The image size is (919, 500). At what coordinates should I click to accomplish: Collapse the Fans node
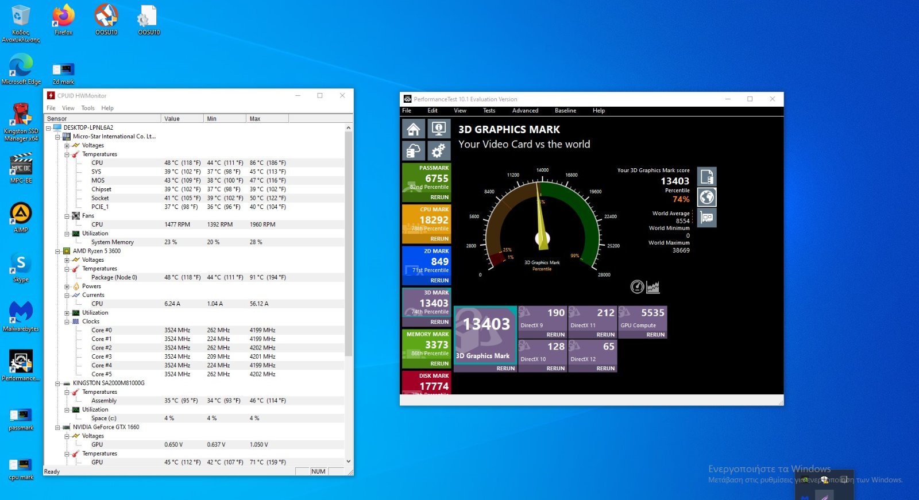(x=67, y=216)
